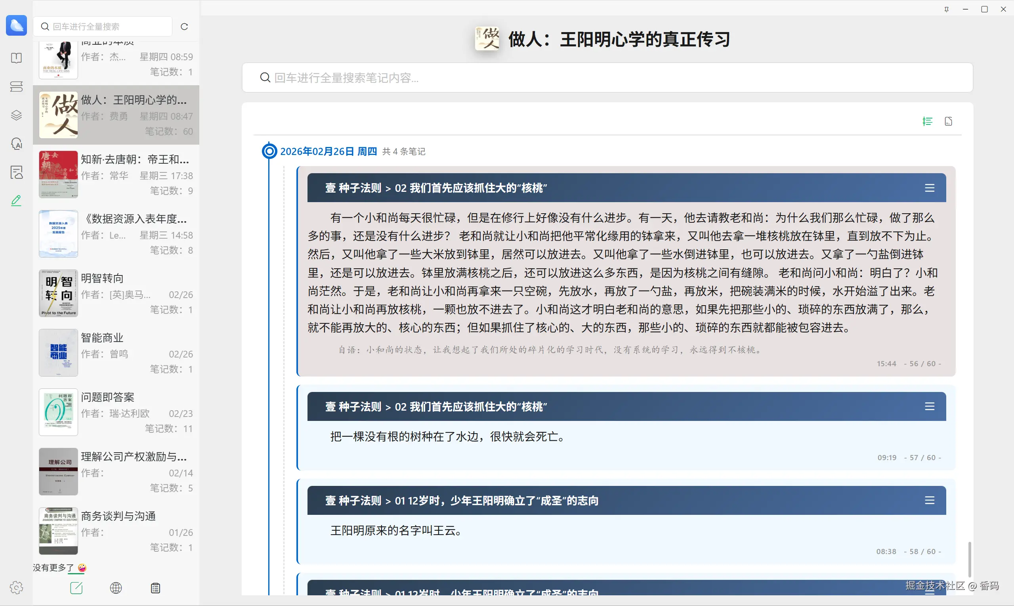1014x606 pixels.
Task: Open menu of first note about 核桃
Action: pyautogui.click(x=930, y=188)
